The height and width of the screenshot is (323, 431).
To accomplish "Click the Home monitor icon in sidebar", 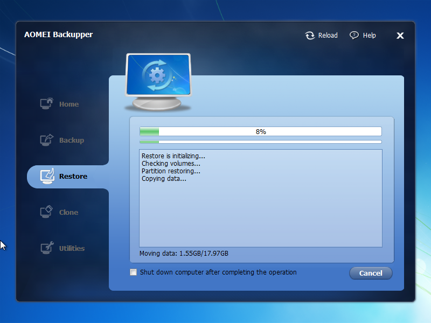I will click(x=47, y=103).
